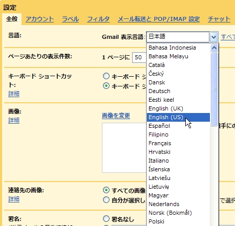Select Lietuvių language option
Screen dimensions: 235x226
tap(178, 187)
